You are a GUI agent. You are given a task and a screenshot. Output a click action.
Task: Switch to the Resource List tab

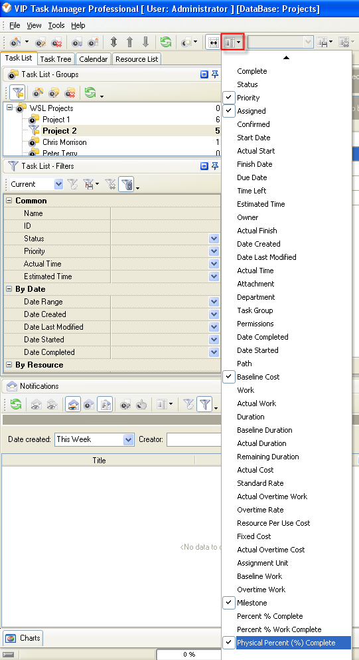[x=137, y=59]
